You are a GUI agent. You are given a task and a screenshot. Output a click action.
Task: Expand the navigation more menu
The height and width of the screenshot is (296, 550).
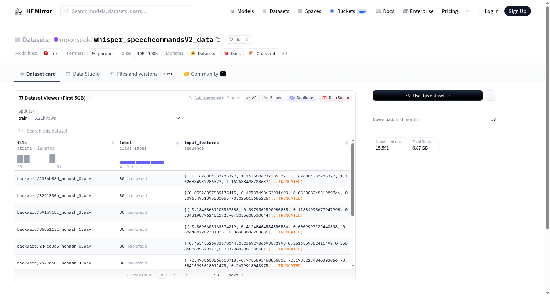(469, 11)
